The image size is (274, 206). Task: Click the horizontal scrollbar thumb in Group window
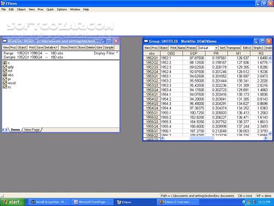click(x=202, y=138)
